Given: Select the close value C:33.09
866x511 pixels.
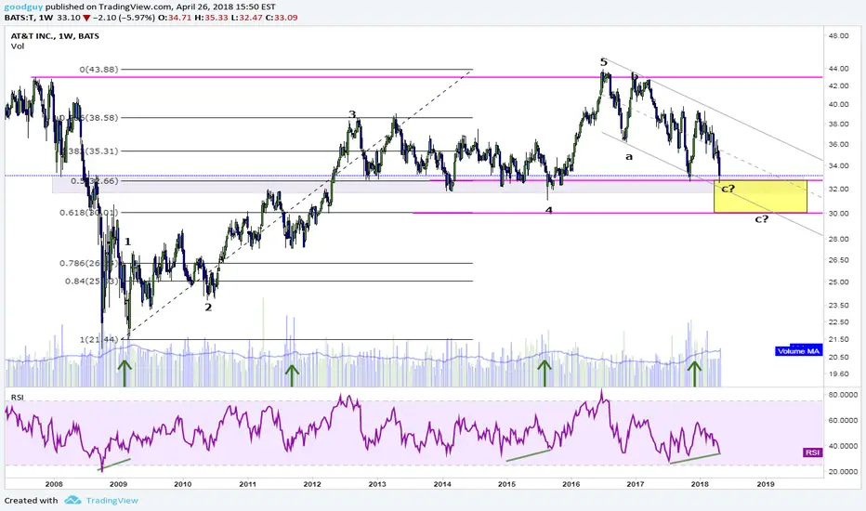Looking at the screenshot, I should coord(282,18).
